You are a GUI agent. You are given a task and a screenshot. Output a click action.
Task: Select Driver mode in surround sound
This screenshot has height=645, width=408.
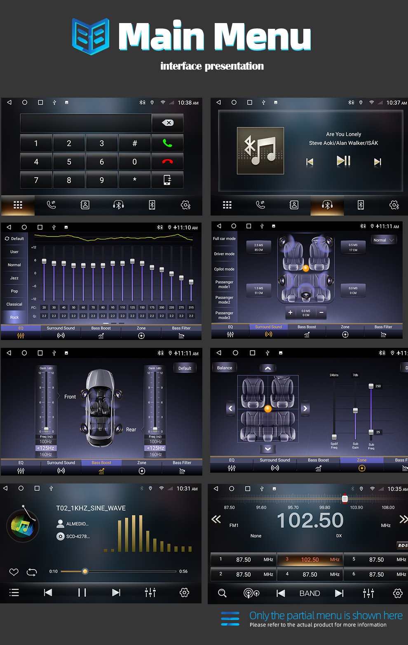224,254
